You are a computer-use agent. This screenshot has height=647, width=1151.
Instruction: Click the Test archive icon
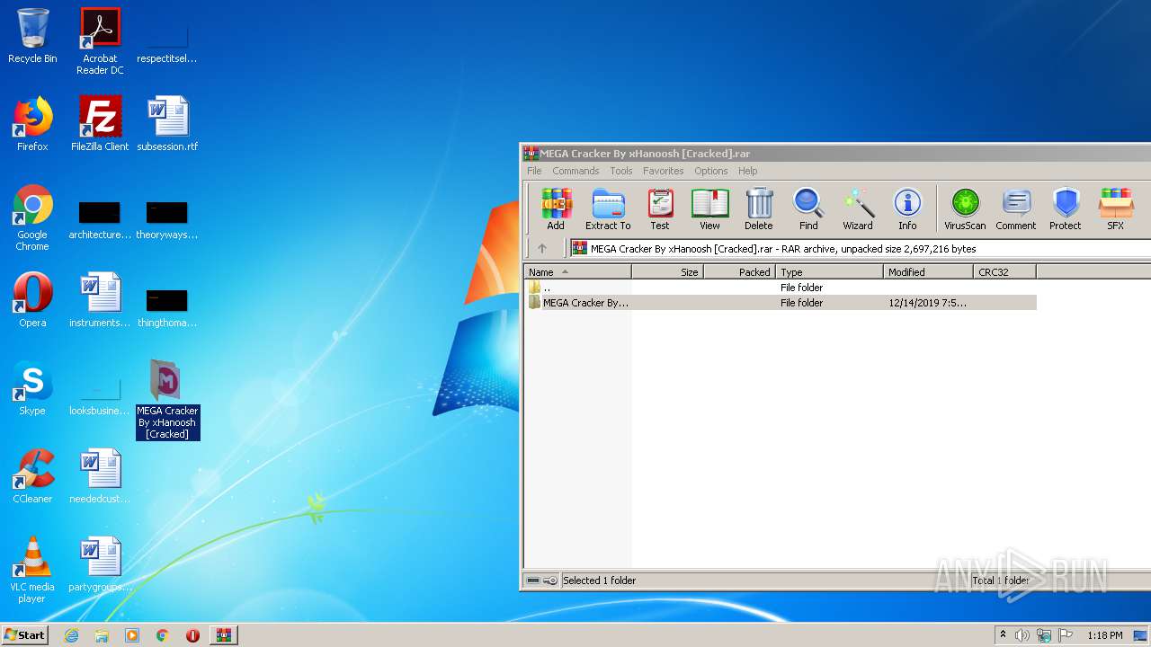tap(660, 208)
